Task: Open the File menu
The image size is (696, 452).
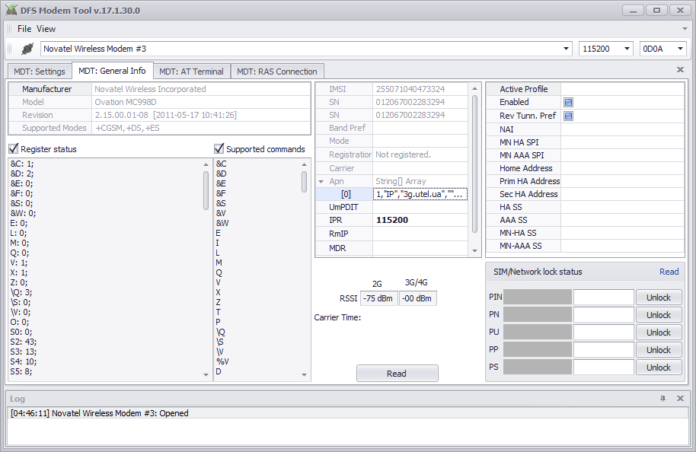Action: pyautogui.click(x=24, y=29)
